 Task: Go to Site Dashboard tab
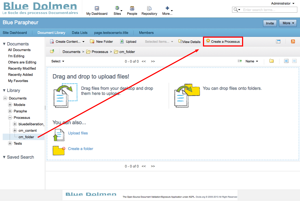[x=15, y=33]
